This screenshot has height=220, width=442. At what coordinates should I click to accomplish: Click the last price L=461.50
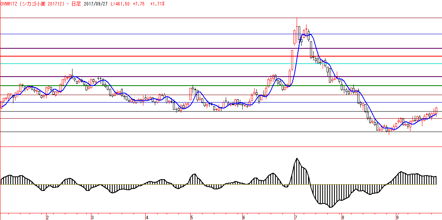120,4
